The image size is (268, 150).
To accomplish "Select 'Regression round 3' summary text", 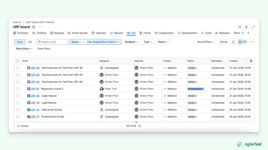I will (x=52, y=89).
